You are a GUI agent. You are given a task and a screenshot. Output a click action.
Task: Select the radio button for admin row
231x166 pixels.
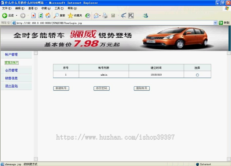pos(197,75)
